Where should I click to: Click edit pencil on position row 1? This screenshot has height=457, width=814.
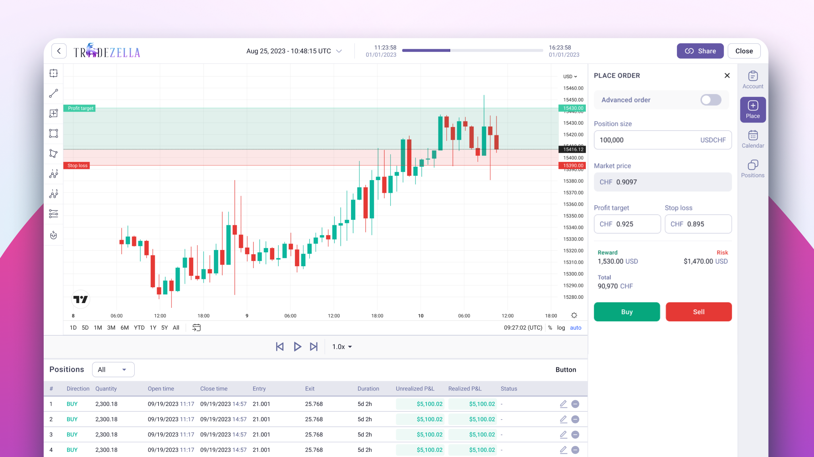[563, 404]
